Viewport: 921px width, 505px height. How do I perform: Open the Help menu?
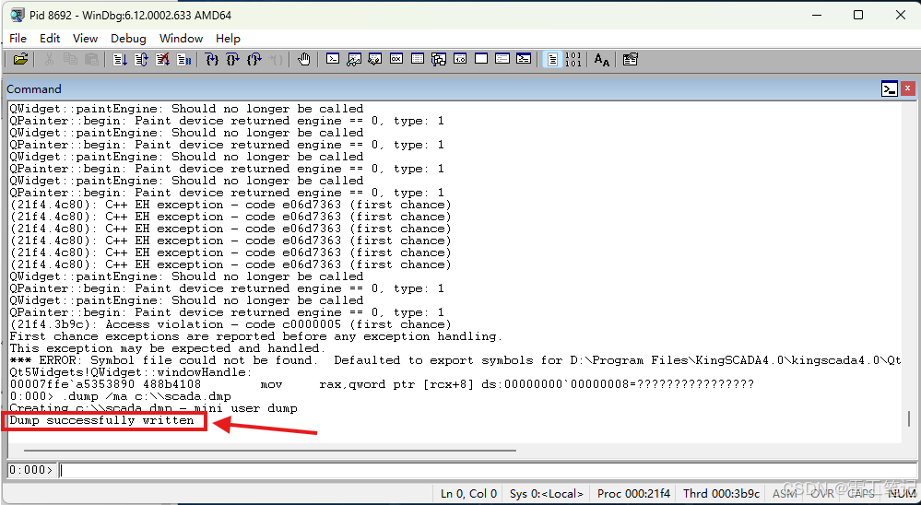[228, 38]
